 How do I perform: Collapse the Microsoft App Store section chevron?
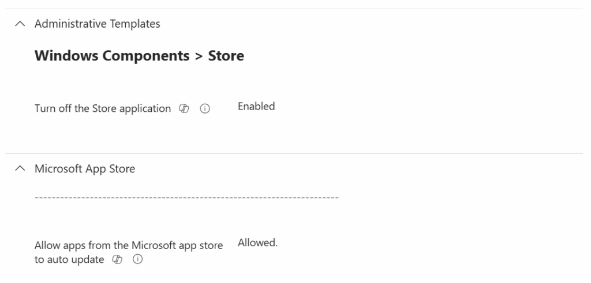[x=21, y=169]
